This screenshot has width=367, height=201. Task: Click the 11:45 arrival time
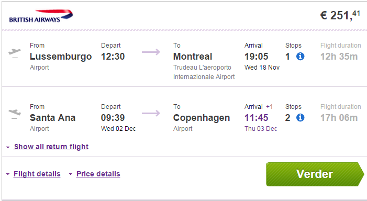257,118
